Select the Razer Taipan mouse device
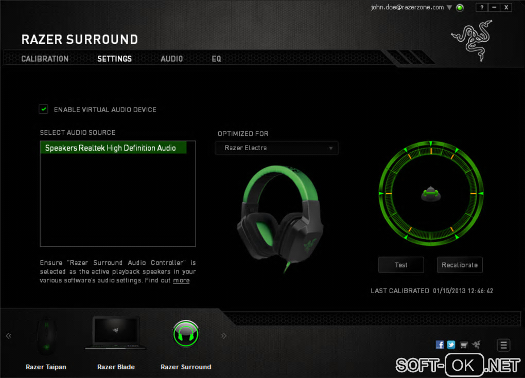This screenshot has height=378, width=525. click(x=46, y=335)
